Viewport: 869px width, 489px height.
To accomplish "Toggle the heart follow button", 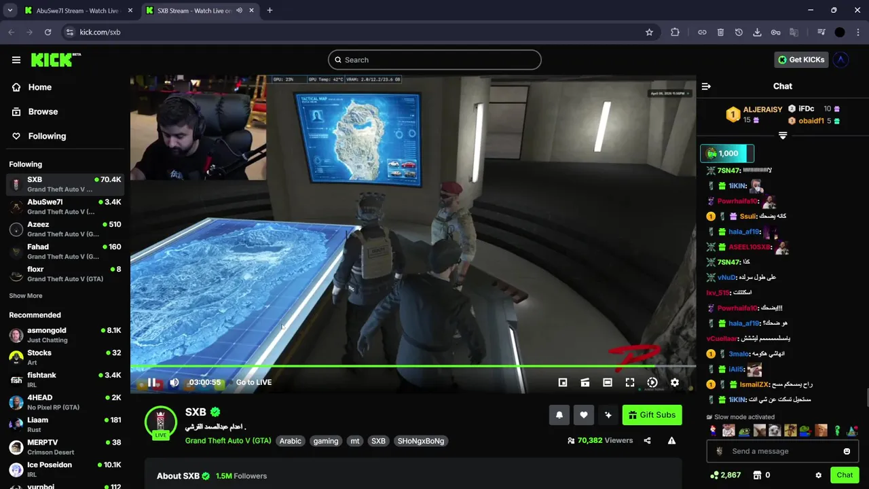I will [584, 415].
